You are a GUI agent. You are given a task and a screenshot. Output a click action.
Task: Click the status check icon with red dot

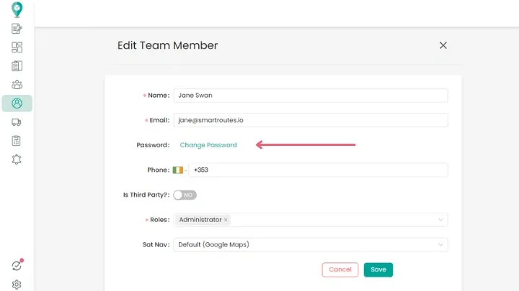(17, 265)
